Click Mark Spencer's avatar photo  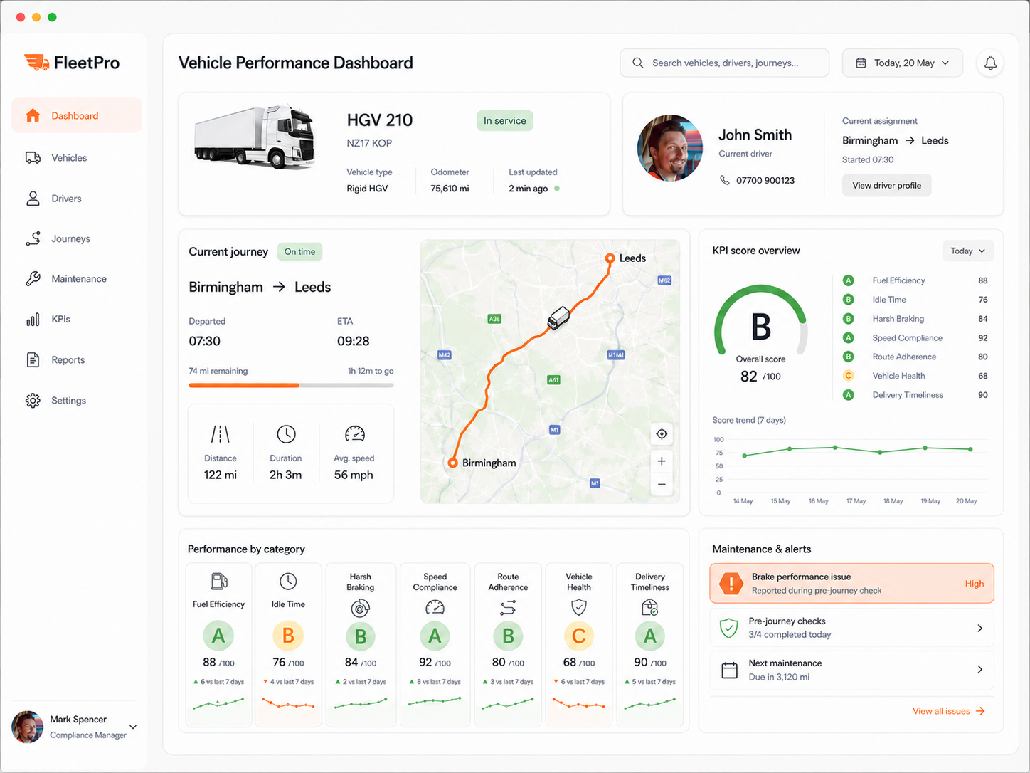point(28,727)
